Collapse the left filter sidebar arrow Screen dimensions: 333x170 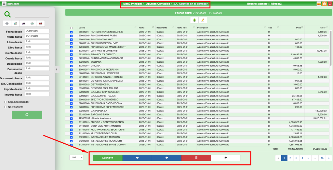(56, 69)
